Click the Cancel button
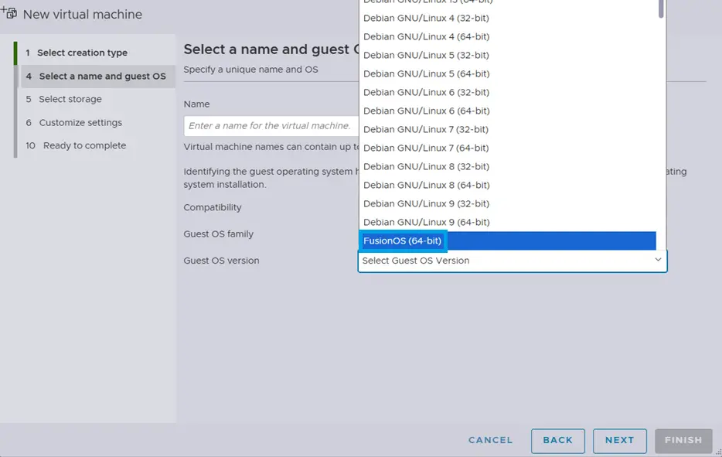Screen dimensions: 722x457 tap(490, 441)
